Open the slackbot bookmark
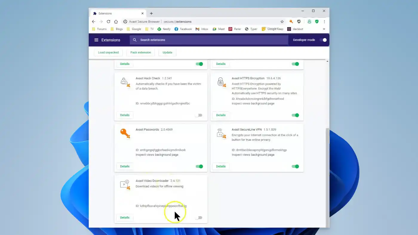The image size is (418, 235). (x=295, y=29)
